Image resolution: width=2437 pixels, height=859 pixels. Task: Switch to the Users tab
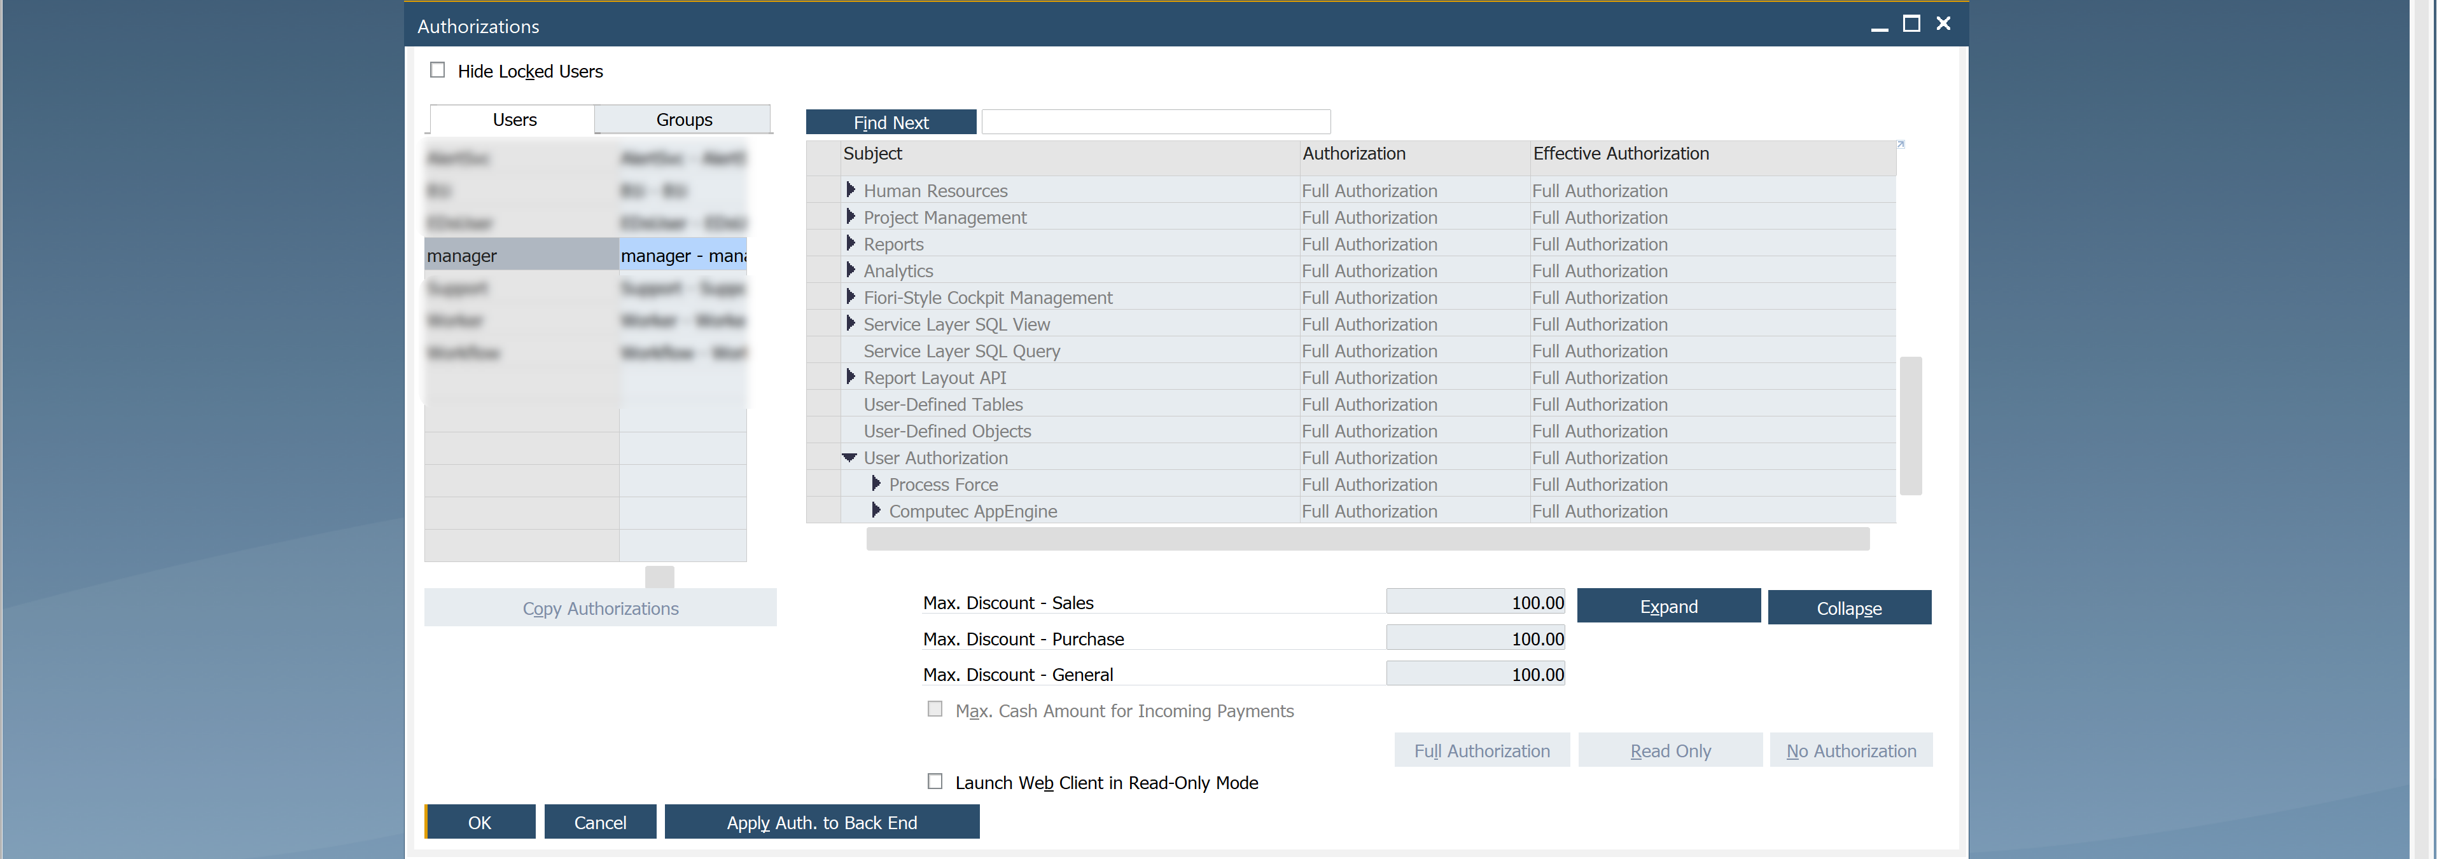pos(513,120)
